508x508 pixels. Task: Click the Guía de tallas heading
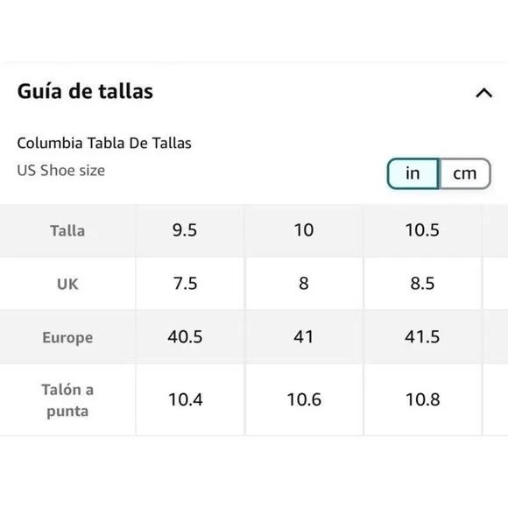[x=85, y=91]
